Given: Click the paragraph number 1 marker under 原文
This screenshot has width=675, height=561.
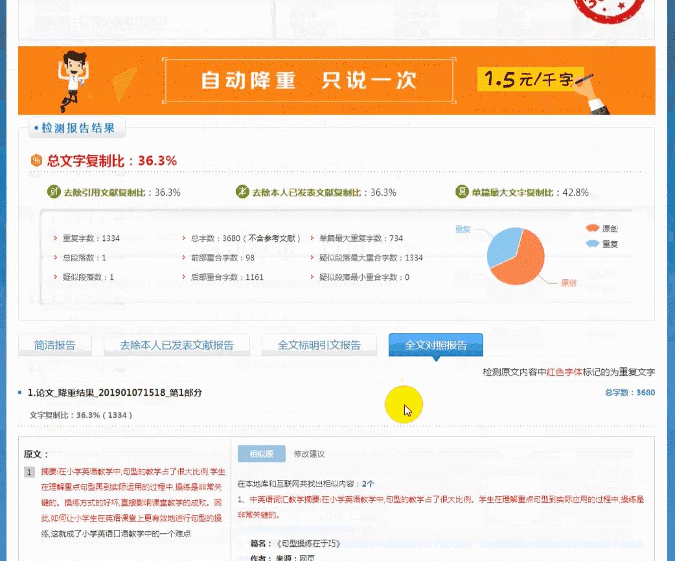Looking at the screenshot, I should coord(29,472).
